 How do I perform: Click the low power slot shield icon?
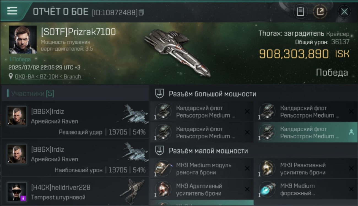pos(159,151)
